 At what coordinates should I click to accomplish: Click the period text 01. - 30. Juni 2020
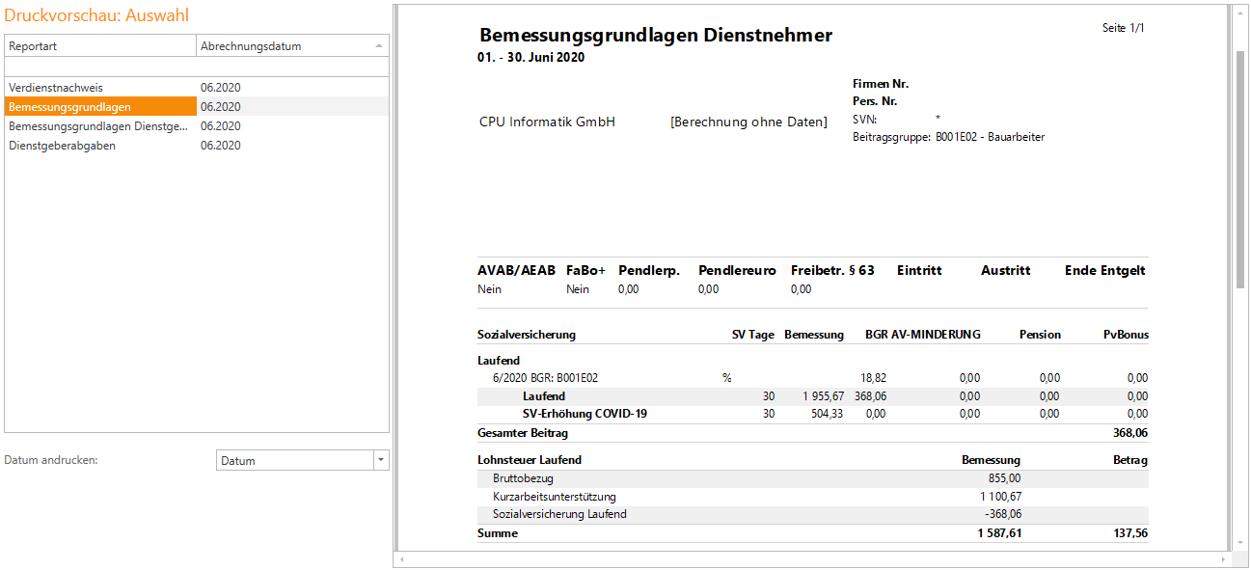pos(530,58)
